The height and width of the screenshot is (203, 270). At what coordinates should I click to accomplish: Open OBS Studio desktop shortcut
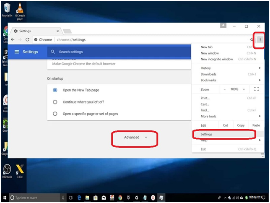click(7, 171)
